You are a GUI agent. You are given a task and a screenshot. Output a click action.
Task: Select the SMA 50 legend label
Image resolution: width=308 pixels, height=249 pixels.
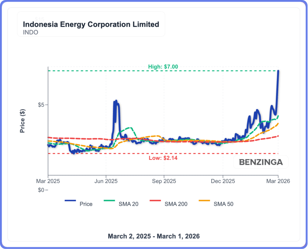[x=223, y=204]
